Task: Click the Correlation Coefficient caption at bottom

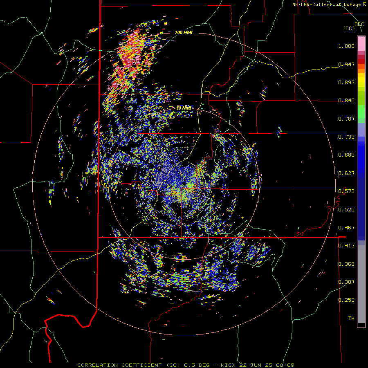Action: coord(186,365)
